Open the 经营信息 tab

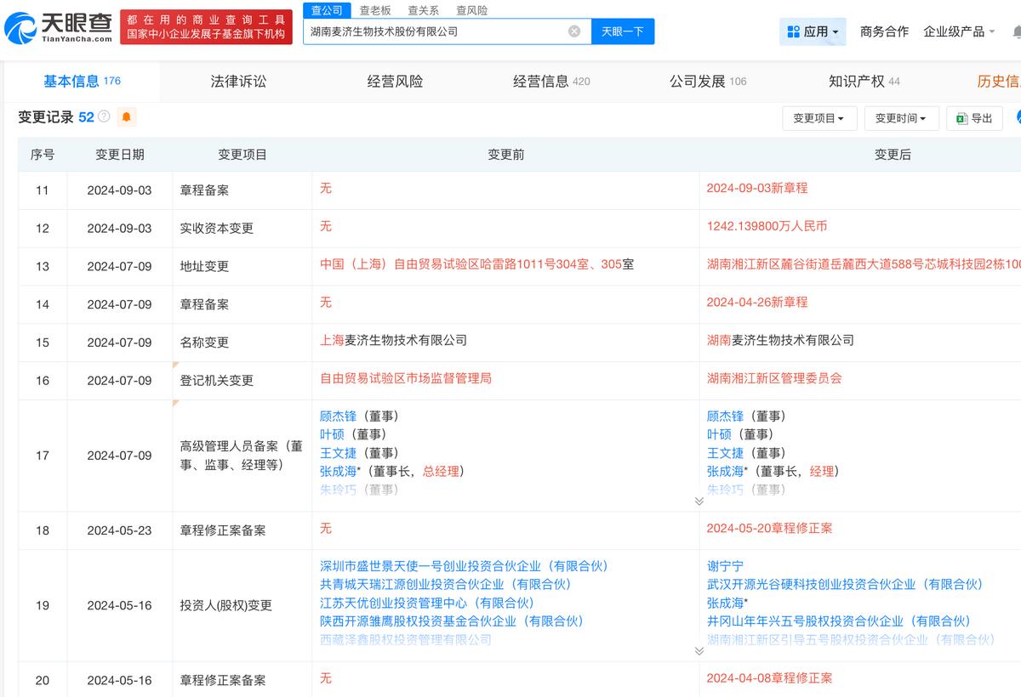click(x=551, y=81)
